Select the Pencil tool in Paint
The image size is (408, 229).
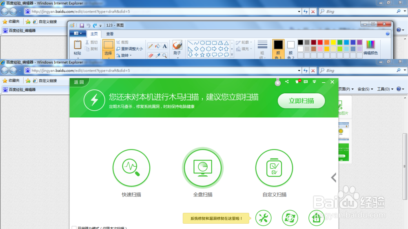[x=151, y=46]
